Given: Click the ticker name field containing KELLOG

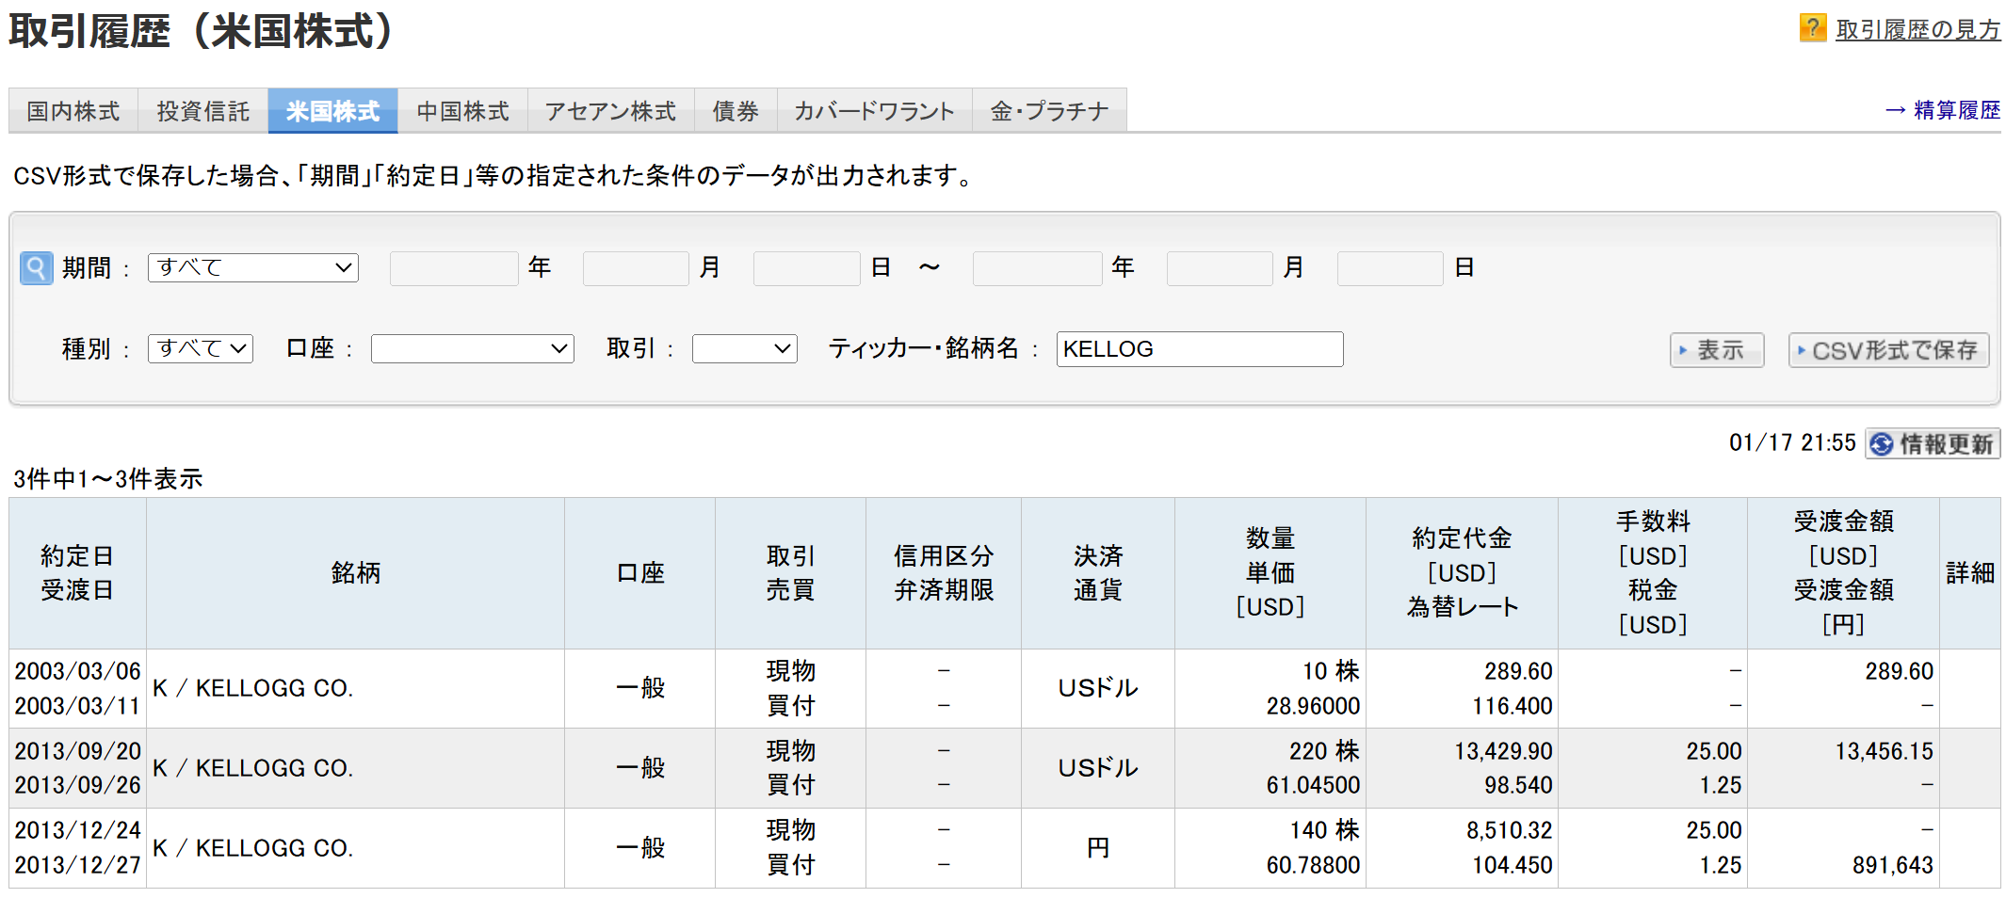Looking at the screenshot, I should [1199, 349].
